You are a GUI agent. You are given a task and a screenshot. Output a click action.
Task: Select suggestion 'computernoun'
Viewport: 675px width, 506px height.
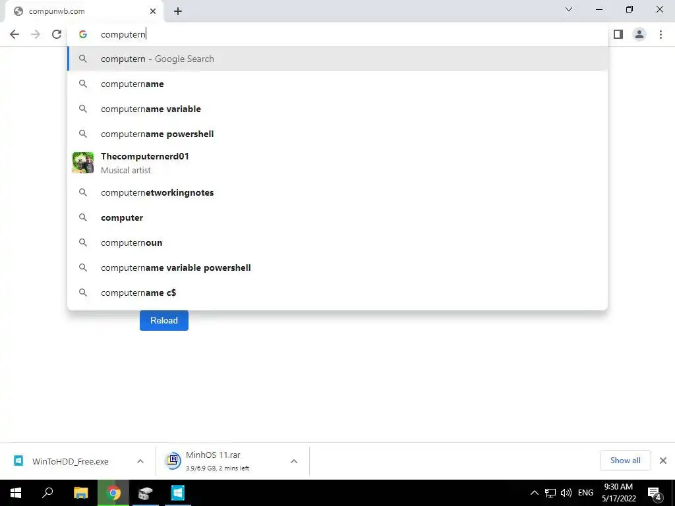[x=337, y=242]
